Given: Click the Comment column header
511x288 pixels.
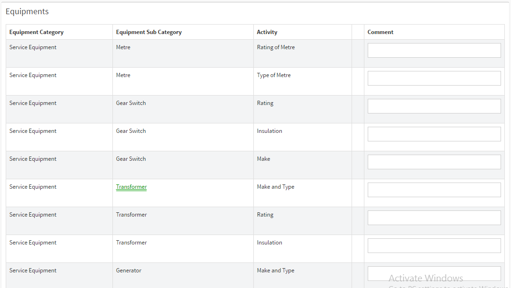Looking at the screenshot, I should [x=381, y=32].
